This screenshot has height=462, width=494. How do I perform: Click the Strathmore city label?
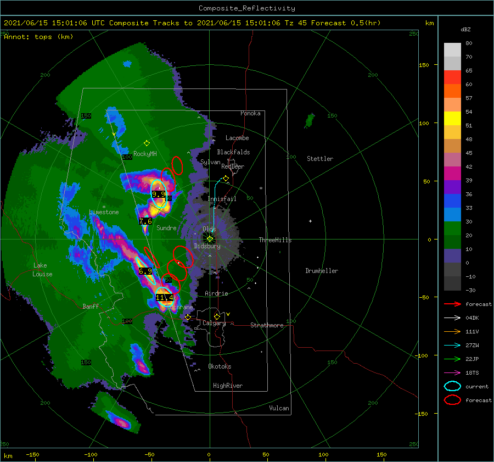point(267,325)
